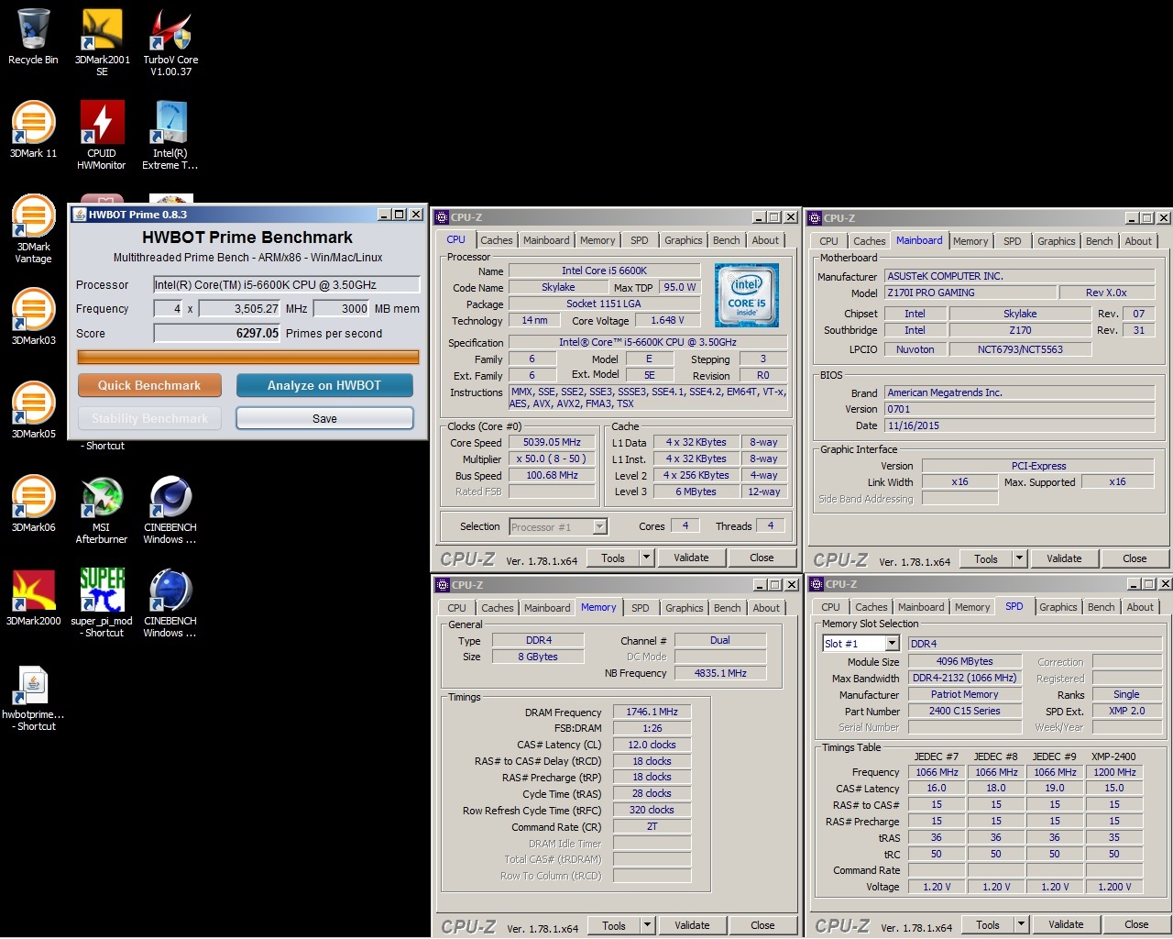
Task: Open 3DMark2000 desktop icon
Action: 33,597
